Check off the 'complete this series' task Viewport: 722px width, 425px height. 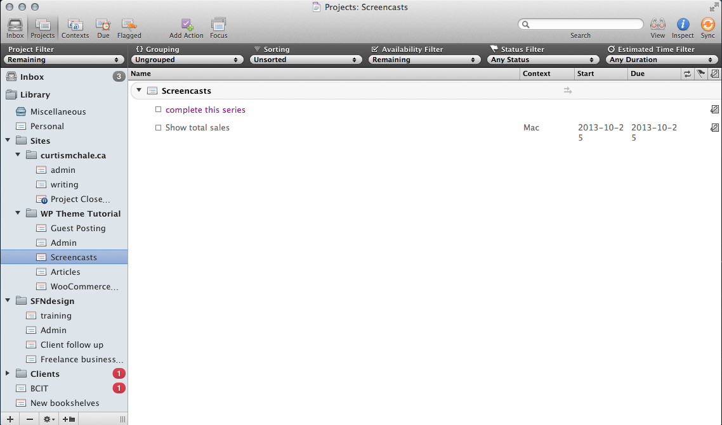click(158, 110)
